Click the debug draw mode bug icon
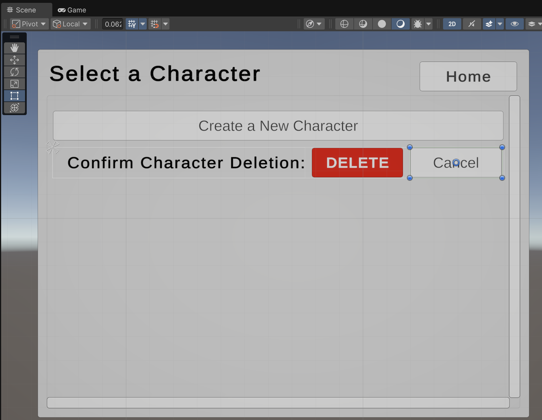Viewport: 542px width, 420px height. tap(417, 24)
